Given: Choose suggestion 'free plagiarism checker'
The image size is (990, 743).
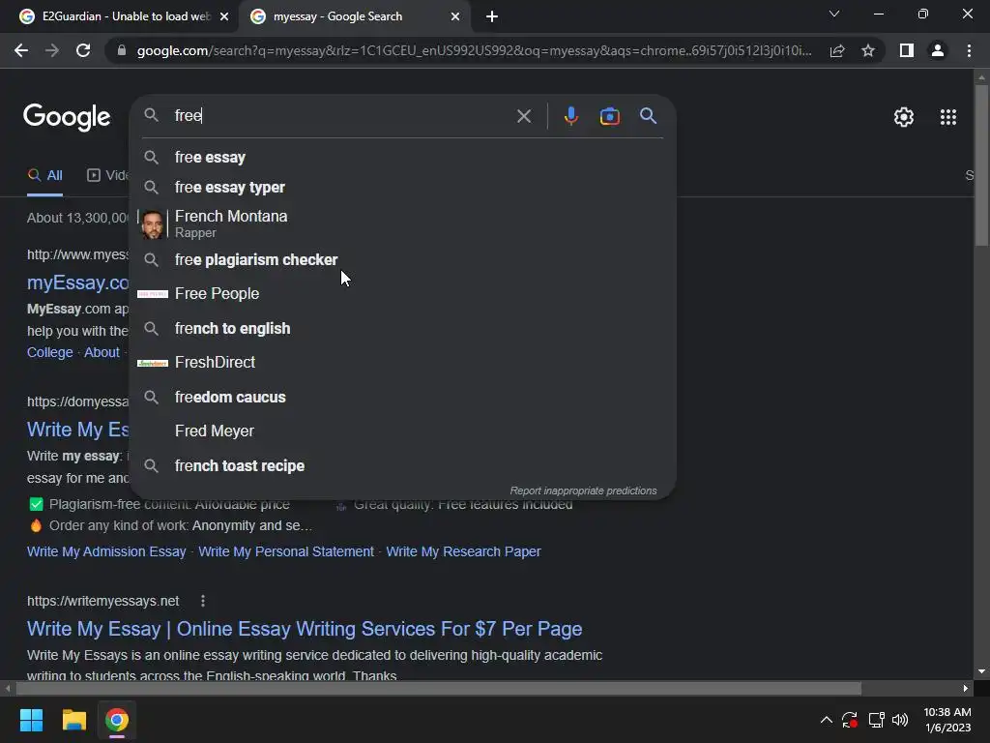Looking at the screenshot, I should tap(403, 259).
